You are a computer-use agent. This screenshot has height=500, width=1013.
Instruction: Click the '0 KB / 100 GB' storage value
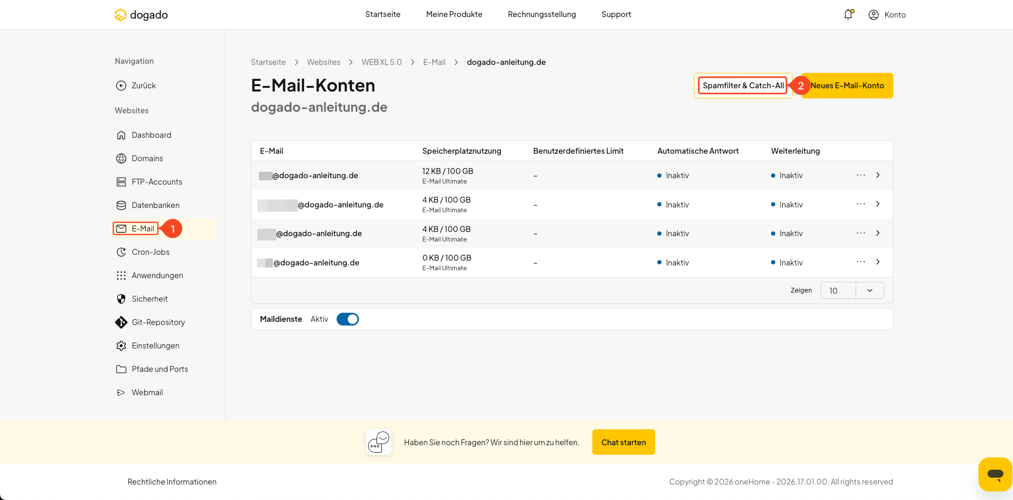point(447,258)
